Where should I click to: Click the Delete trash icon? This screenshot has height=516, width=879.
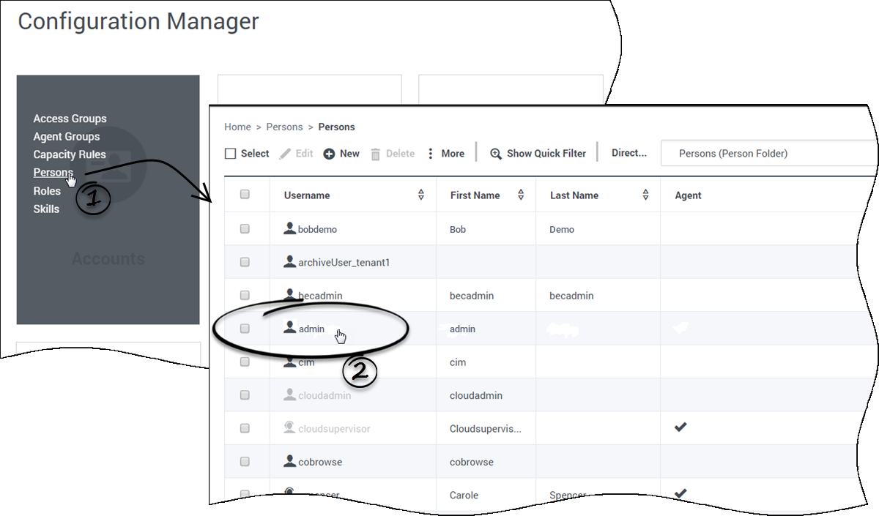(375, 154)
